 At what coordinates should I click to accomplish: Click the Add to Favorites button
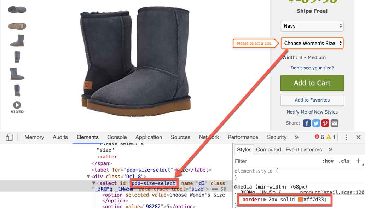312,100
